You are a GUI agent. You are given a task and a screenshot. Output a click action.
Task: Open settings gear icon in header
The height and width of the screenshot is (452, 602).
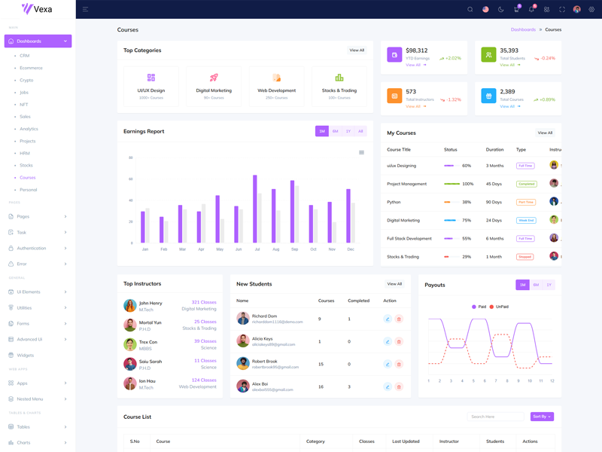click(x=591, y=9)
